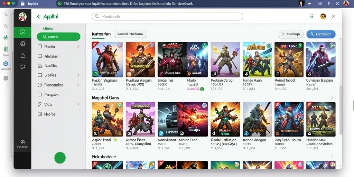Click the round green minus button
Image resolution: width=354 pixels, height=177 pixels.
coord(60,158)
